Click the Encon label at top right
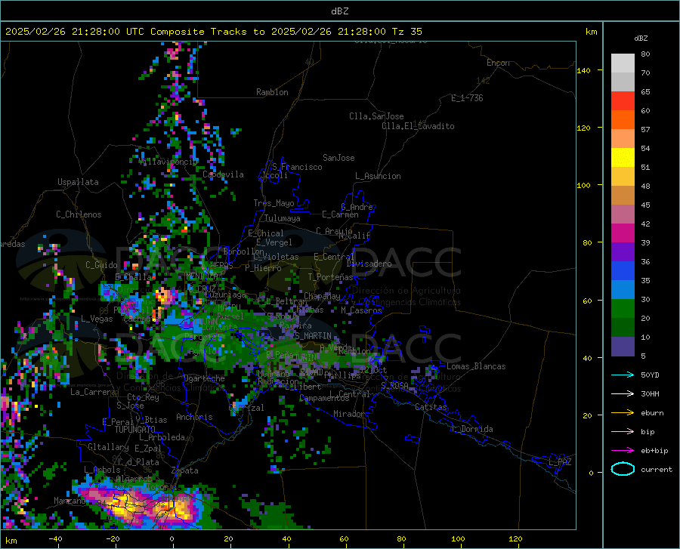 498,63
